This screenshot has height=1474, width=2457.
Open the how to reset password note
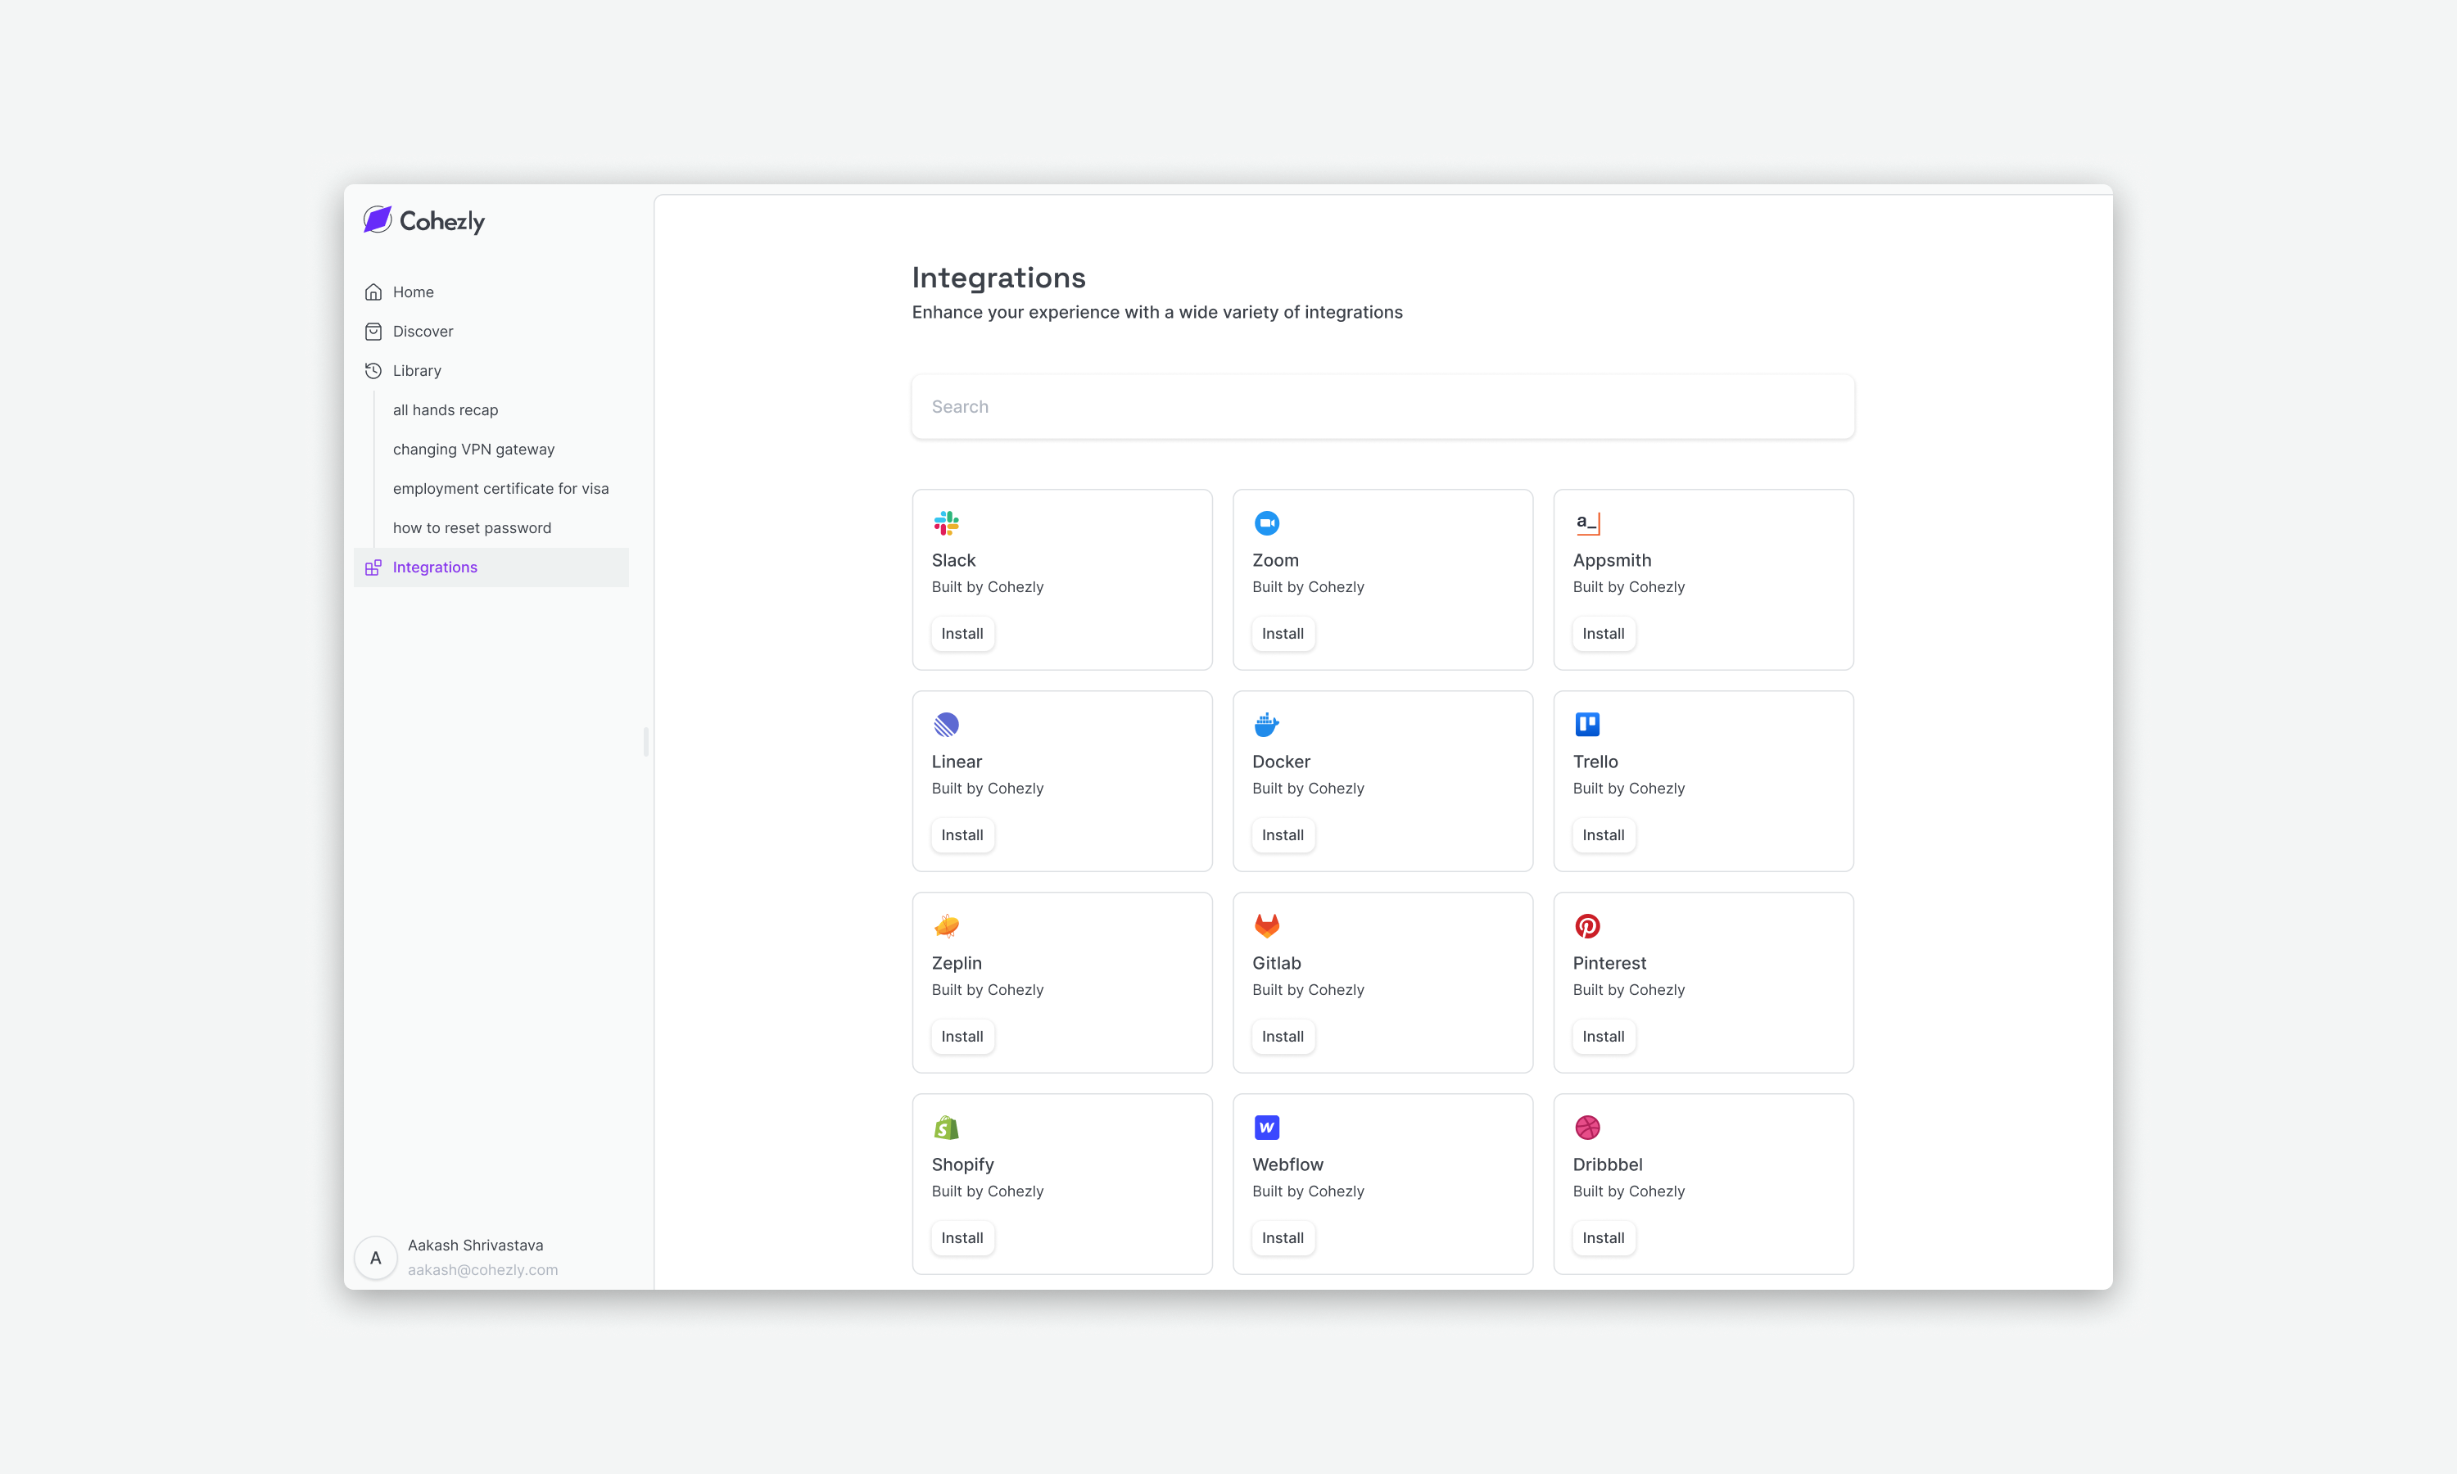[x=473, y=527]
